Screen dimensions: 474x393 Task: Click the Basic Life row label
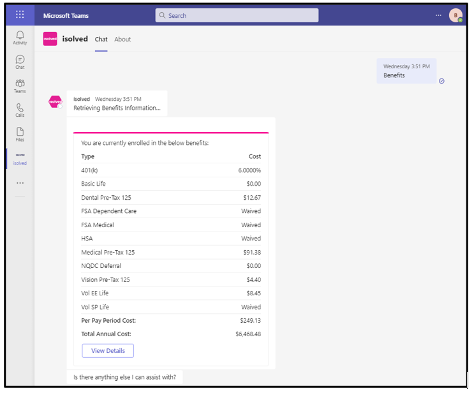[x=93, y=184]
